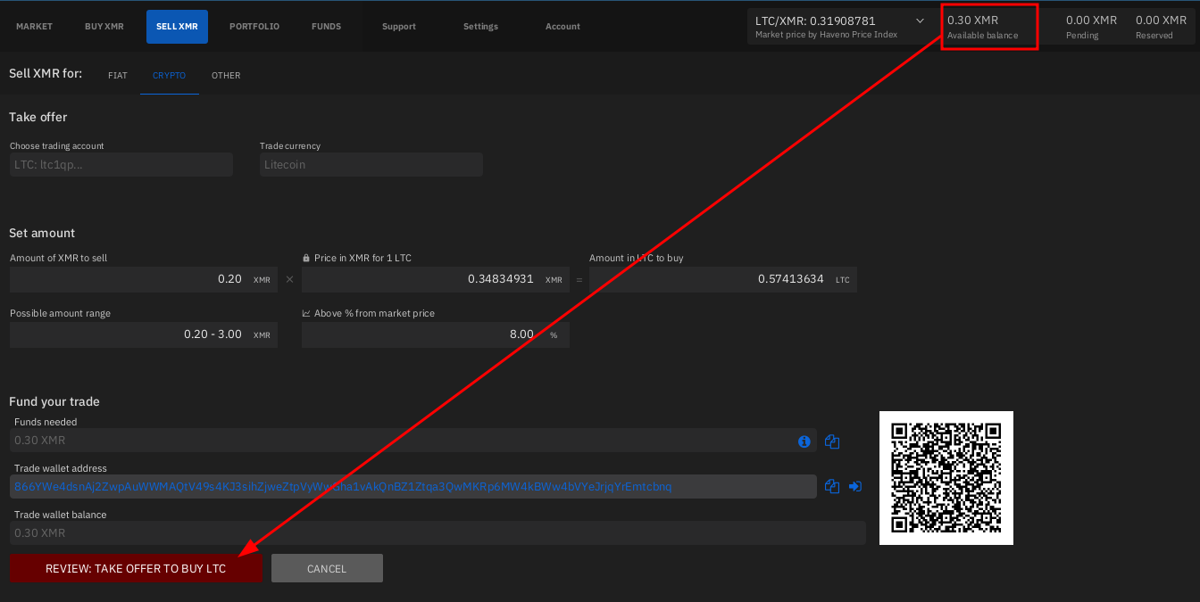Image resolution: width=1200 pixels, height=602 pixels.
Task: Open wallet icon beside trade address
Action: coord(855,486)
